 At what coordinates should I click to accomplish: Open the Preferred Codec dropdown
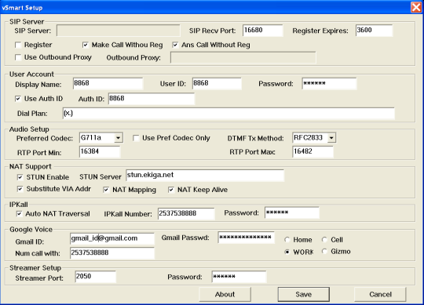118,138
